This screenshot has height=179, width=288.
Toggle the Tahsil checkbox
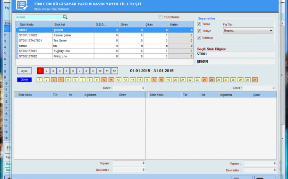pos(199,24)
